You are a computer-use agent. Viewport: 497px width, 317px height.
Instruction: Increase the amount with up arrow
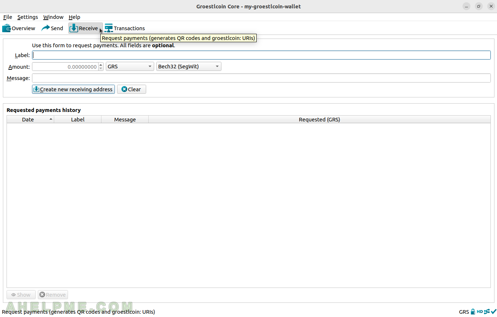click(101, 65)
